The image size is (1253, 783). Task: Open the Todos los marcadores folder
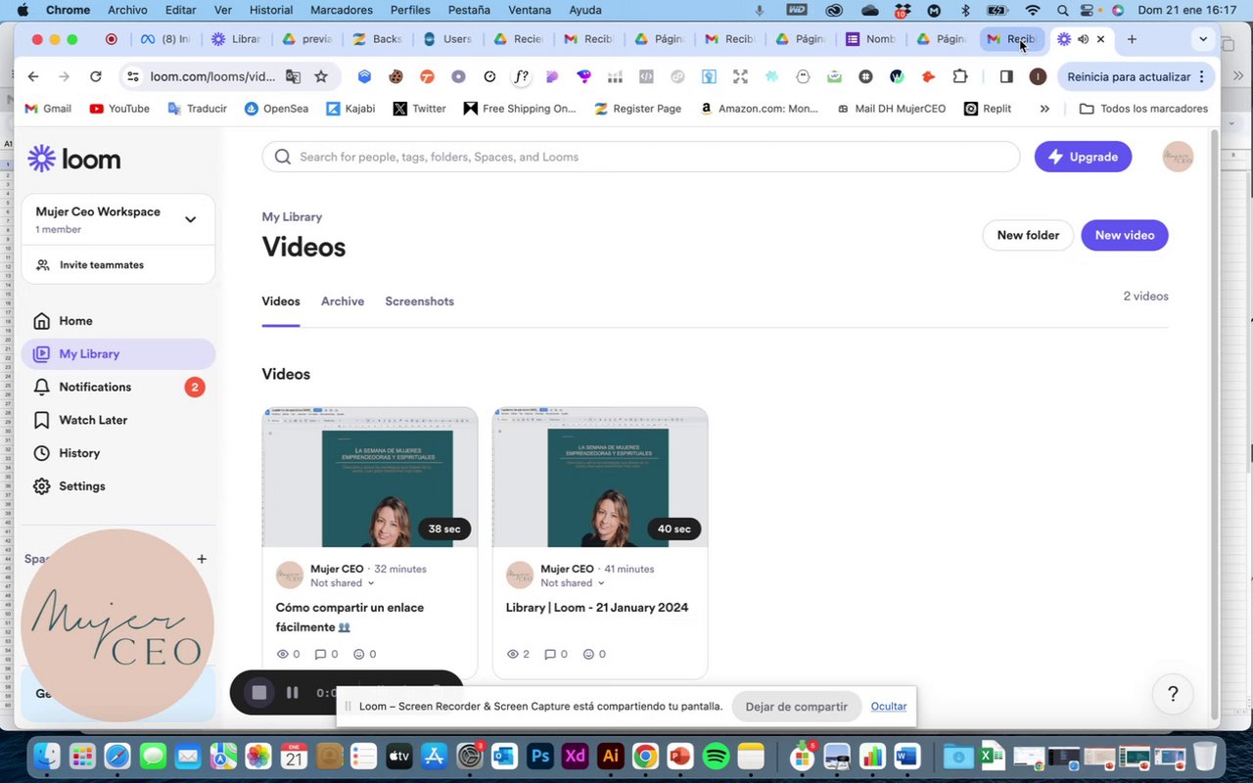tap(1143, 109)
